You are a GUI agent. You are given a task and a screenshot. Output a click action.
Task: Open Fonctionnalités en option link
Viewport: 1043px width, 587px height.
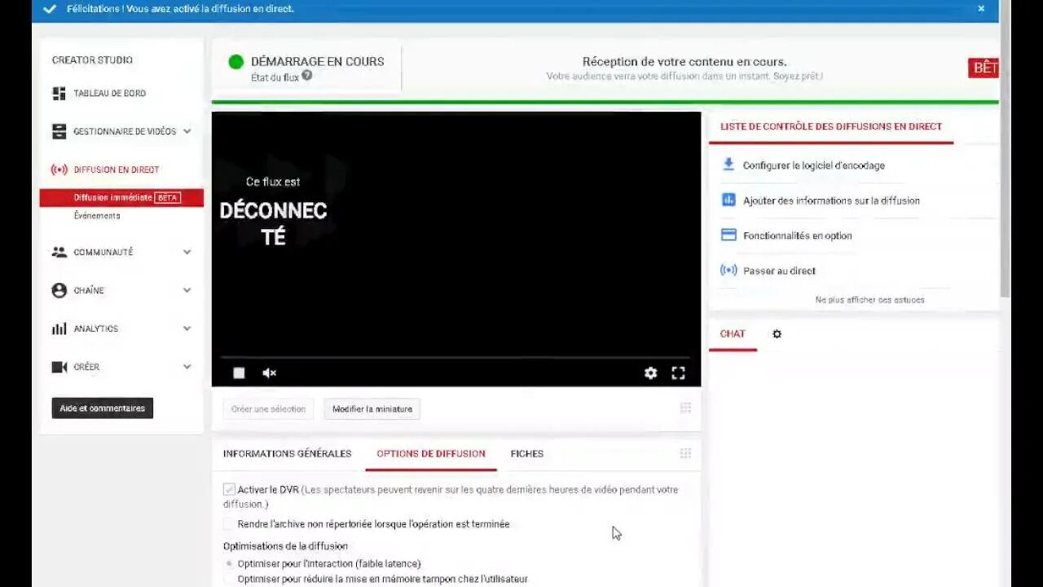798,236
